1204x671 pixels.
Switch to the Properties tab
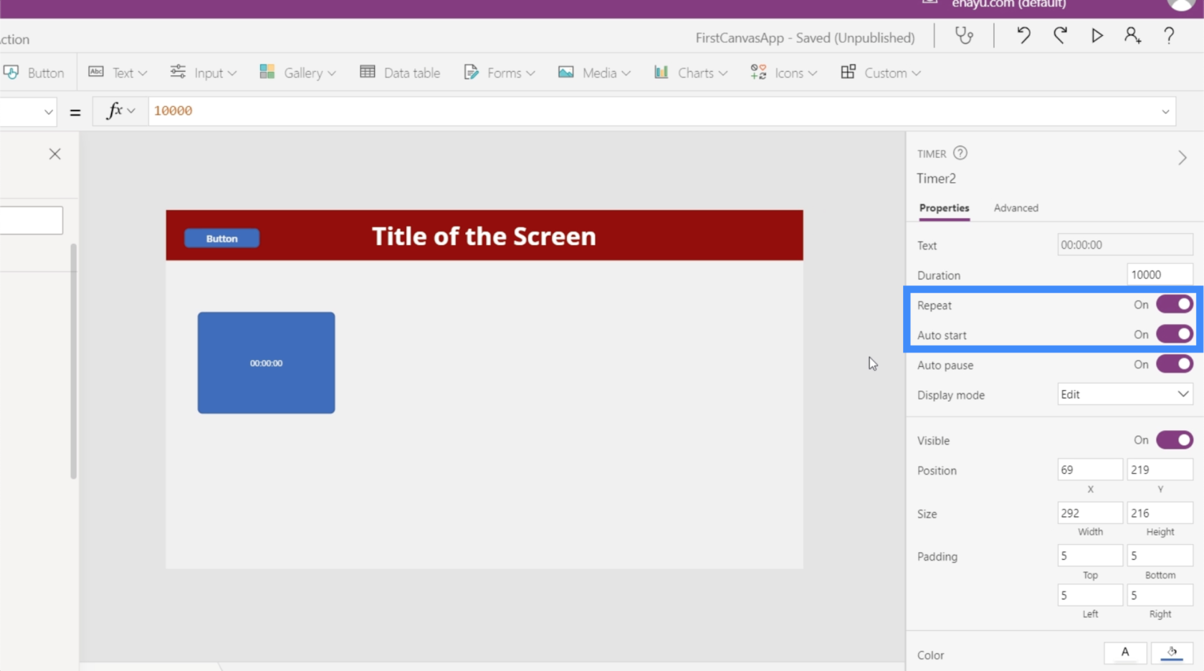(944, 208)
